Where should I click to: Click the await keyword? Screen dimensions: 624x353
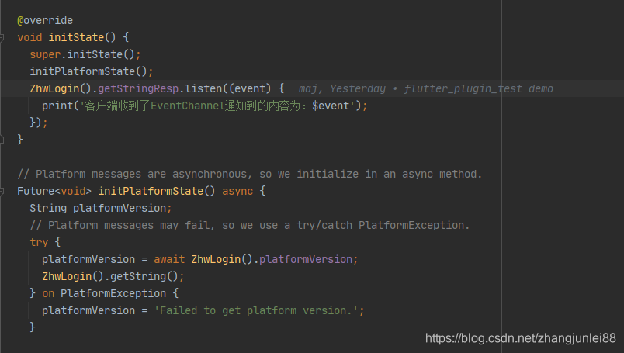coord(169,259)
